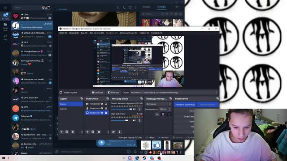Image resolution: width=287 pixels, height=161 pixels.
Task: Lock the audio input capture source
Action: [106, 108]
